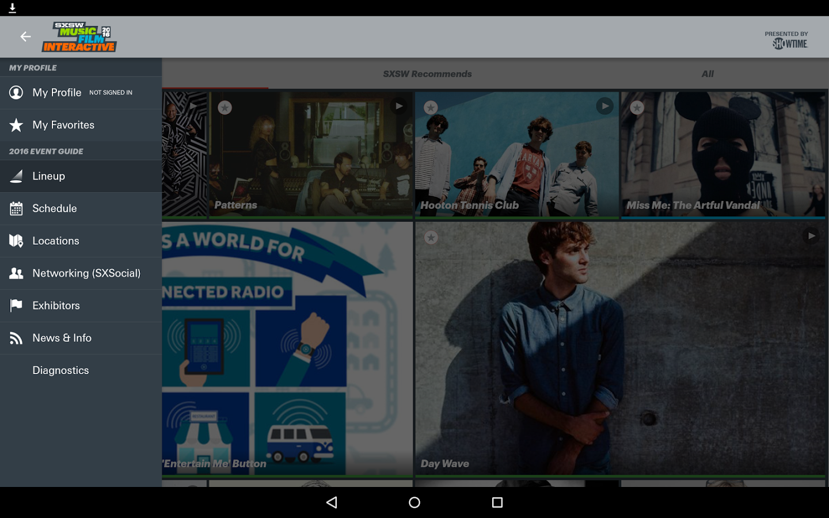Favorite Hooton Tennis Club star

point(431,108)
